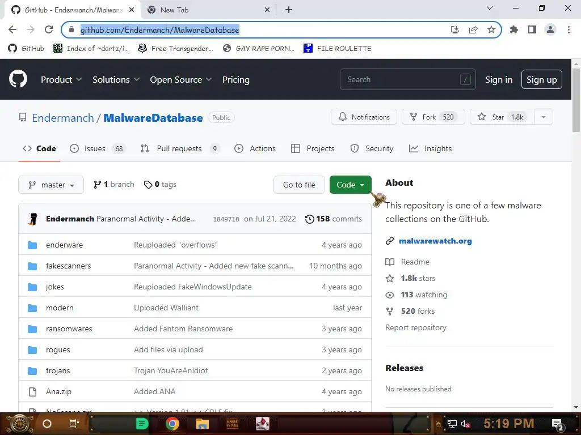Open the Chrome profile avatar icon
The image size is (581, 435).
[550, 29]
